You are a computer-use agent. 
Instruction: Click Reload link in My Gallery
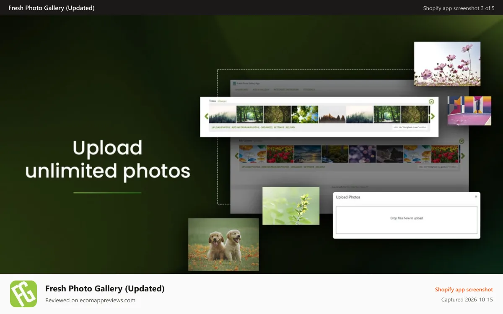click(x=320, y=167)
